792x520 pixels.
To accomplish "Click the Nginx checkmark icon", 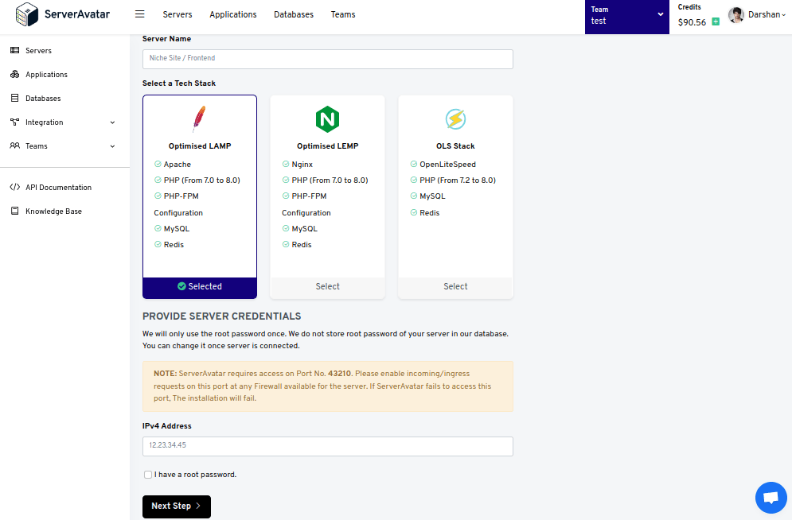I will coord(286,164).
